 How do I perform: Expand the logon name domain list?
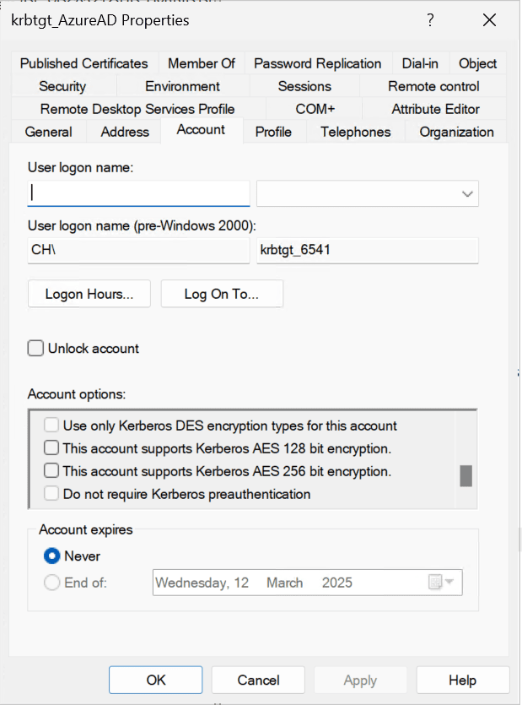pyautogui.click(x=465, y=193)
